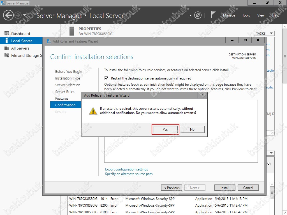This screenshot has width=287, height=215.
Task: Click DESTINATION SERVER name WIN-78POK8SS0IG text
Action: pos(244,58)
